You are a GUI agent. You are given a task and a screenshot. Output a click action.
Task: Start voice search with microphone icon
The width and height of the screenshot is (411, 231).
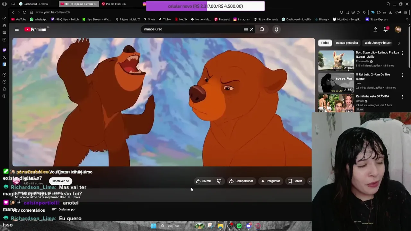[276, 29]
